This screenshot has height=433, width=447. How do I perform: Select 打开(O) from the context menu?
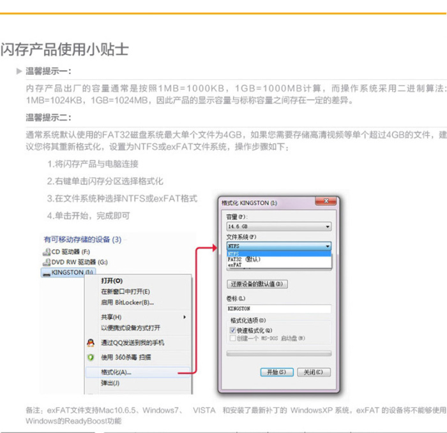point(112,281)
